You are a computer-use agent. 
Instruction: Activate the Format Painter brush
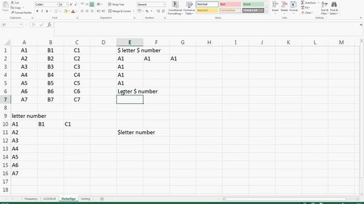coord(13,12)
